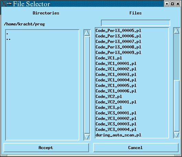Select file Code_VC3_00002.pl
This screenshot has width=182, height=157.
click(x=116, y=119)
